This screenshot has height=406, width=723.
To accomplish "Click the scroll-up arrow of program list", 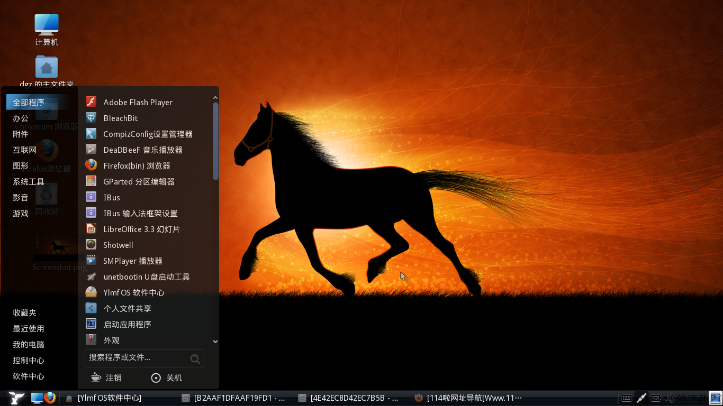I will (x=215, y=97).
